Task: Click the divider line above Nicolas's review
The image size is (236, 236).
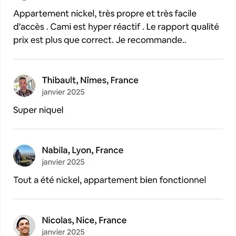Action: click(118, 199)
